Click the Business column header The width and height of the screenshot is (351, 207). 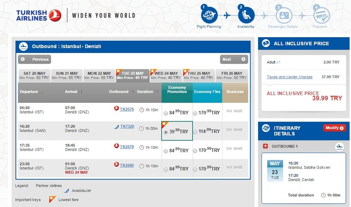[235, 93]
